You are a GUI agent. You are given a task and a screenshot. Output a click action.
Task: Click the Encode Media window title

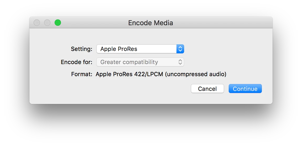150,23
